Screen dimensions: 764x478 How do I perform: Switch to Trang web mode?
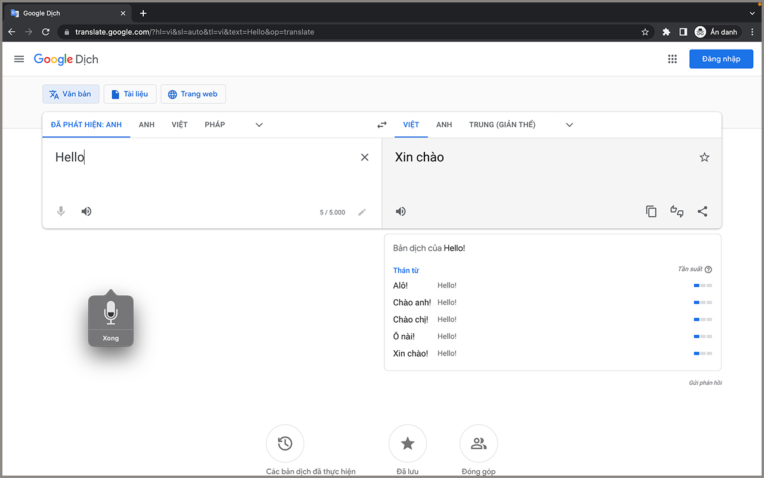pyautogui.click(x=193, y=94)
